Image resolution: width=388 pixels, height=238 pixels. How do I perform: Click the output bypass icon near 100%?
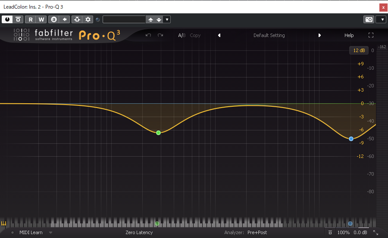pyautogui.click(x=330, y=232)
